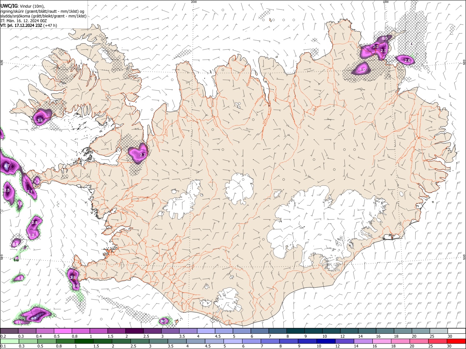Image resolution: width=466 pixels, height=349 pixels.
Task: Click the '0.1' tick label on lower legend row
Action: pos(3,346)
